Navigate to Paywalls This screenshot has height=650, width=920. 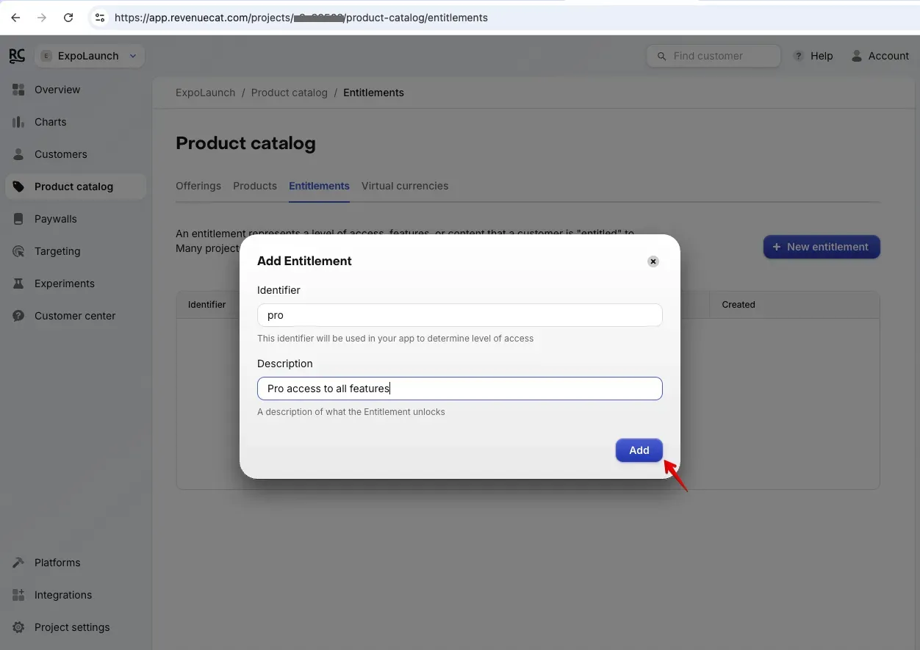56,219
